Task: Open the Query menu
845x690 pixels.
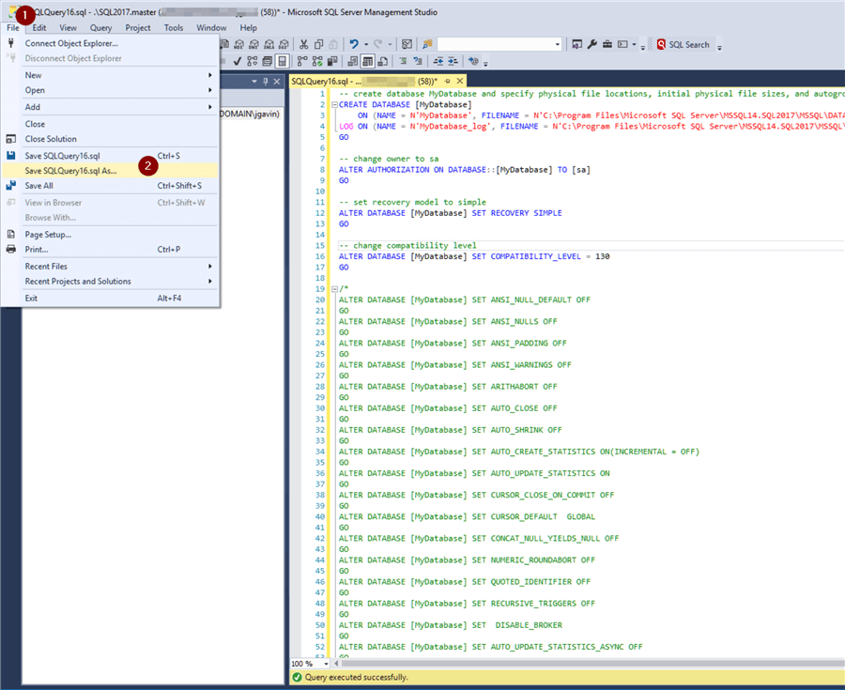Action: 100,27
